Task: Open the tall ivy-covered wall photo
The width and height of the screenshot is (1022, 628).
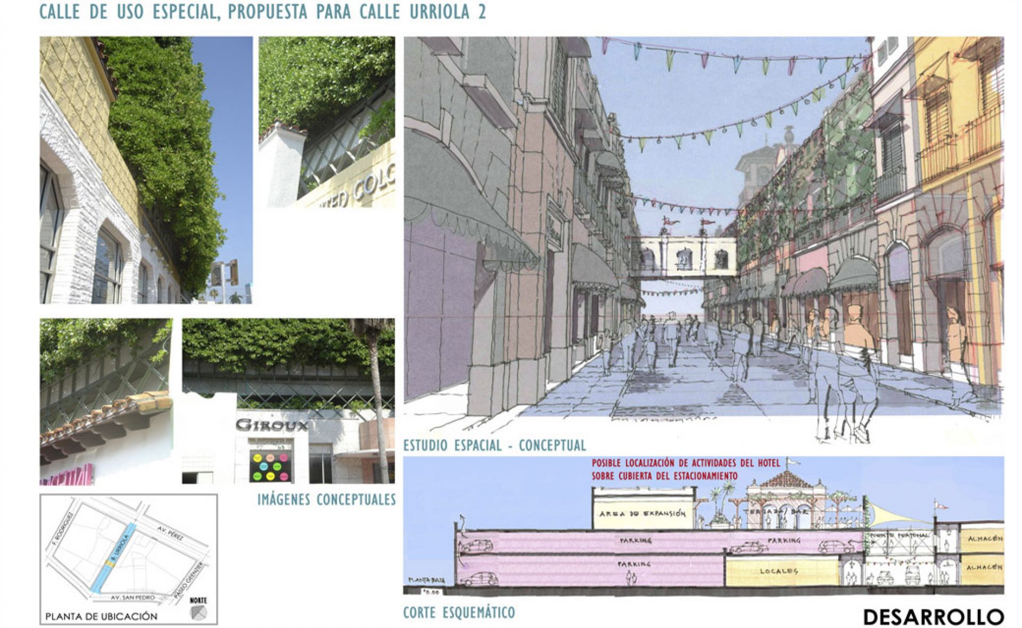Action: pos(146,170)
